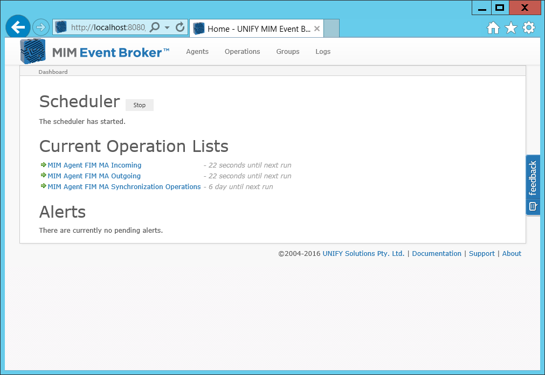This screenshot has height=375, width=545.
Task: Open browser Tools gear icon
Action: pos(529,28)
